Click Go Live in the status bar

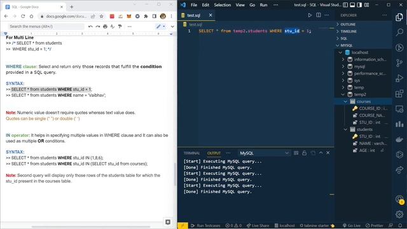tap(352, 226)
